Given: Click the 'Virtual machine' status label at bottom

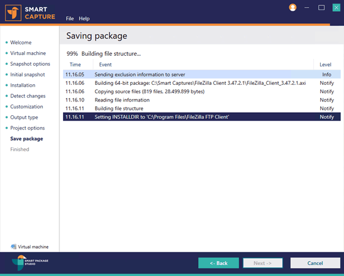Looking at the screenshot, I should pyautogui.click(x=33, y=247).
